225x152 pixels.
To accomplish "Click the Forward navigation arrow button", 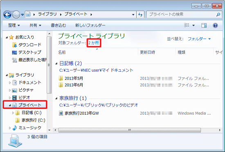I will tap(16, 14).
